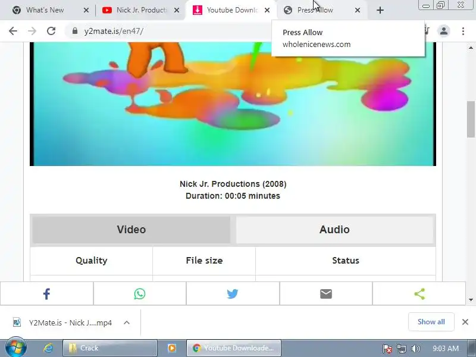Close the Youtube Downloader tab
Viewport: 476px width, 357px height.
point(267,10)
